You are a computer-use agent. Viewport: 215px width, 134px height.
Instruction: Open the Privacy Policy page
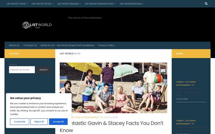pos(106,45)
